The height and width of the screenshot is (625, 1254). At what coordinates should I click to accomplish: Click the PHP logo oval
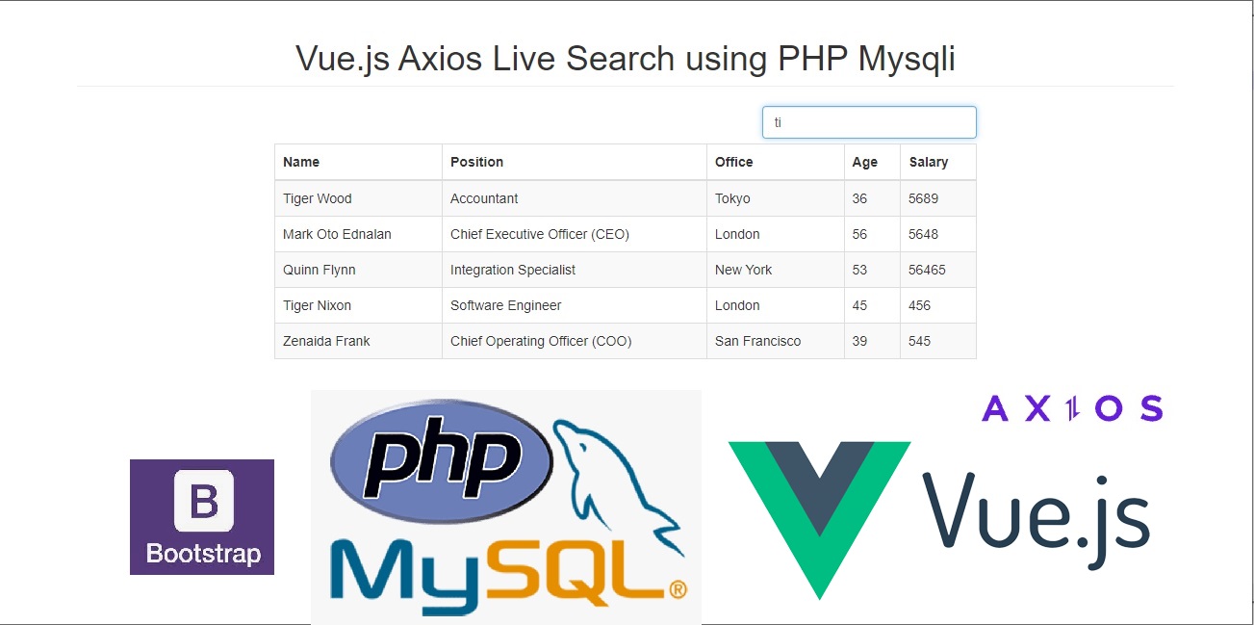tap(441, 460)
